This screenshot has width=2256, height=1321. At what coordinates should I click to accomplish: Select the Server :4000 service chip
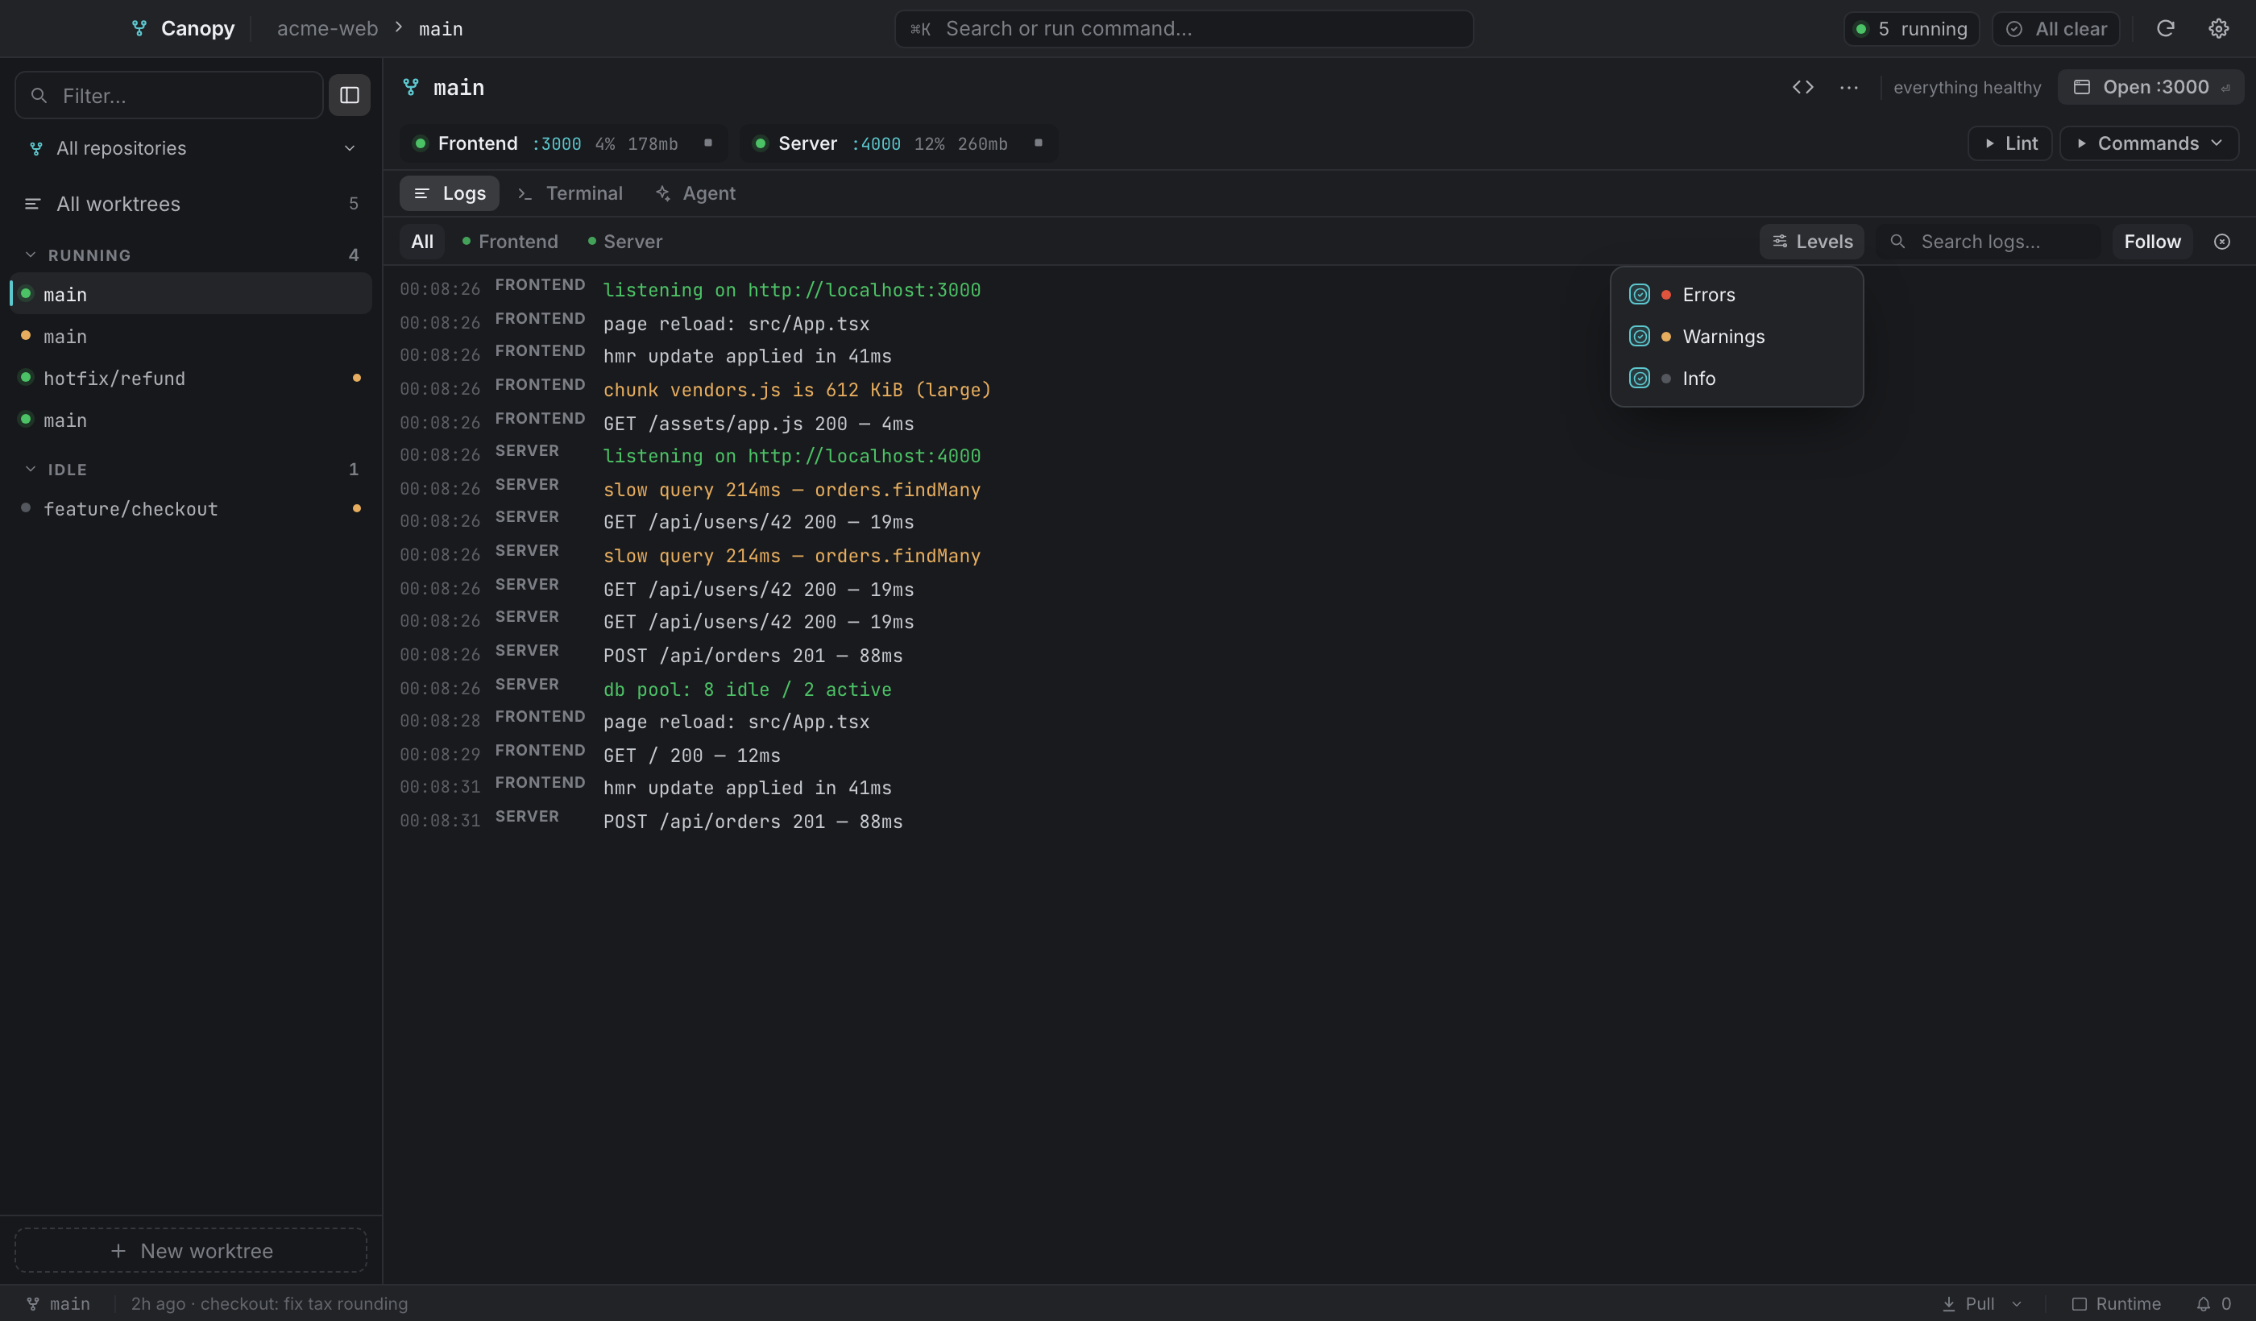point(899,143)
